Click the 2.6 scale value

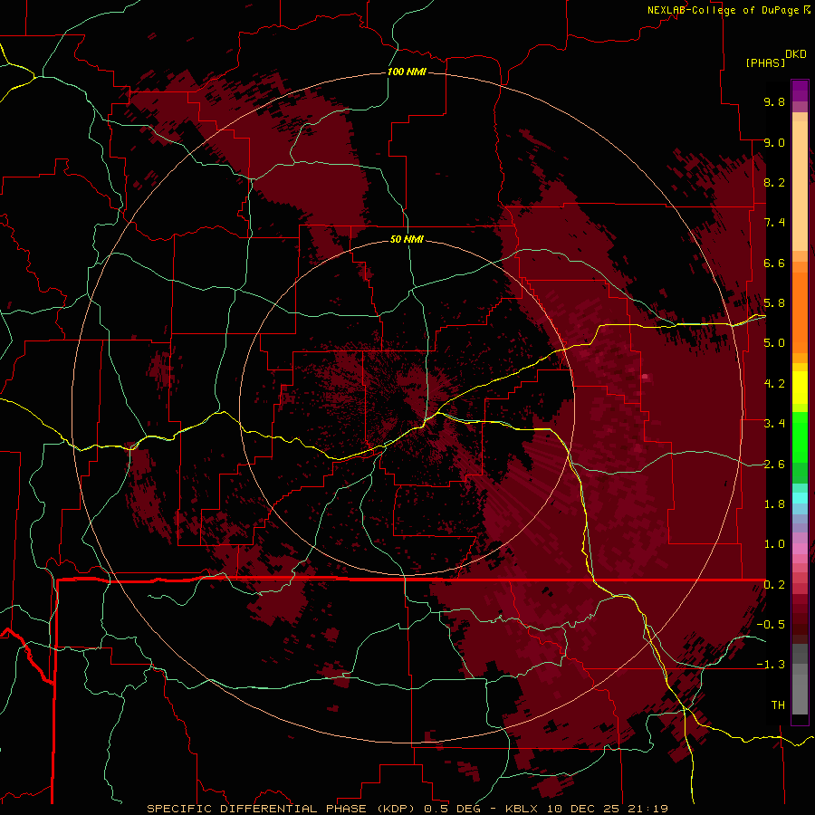774,465
